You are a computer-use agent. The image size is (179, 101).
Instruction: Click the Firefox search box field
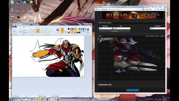149,9
